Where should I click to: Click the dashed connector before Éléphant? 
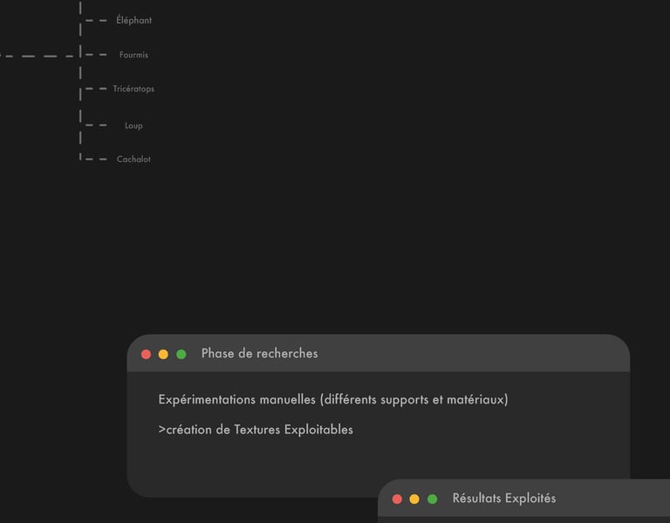[96, 19]
